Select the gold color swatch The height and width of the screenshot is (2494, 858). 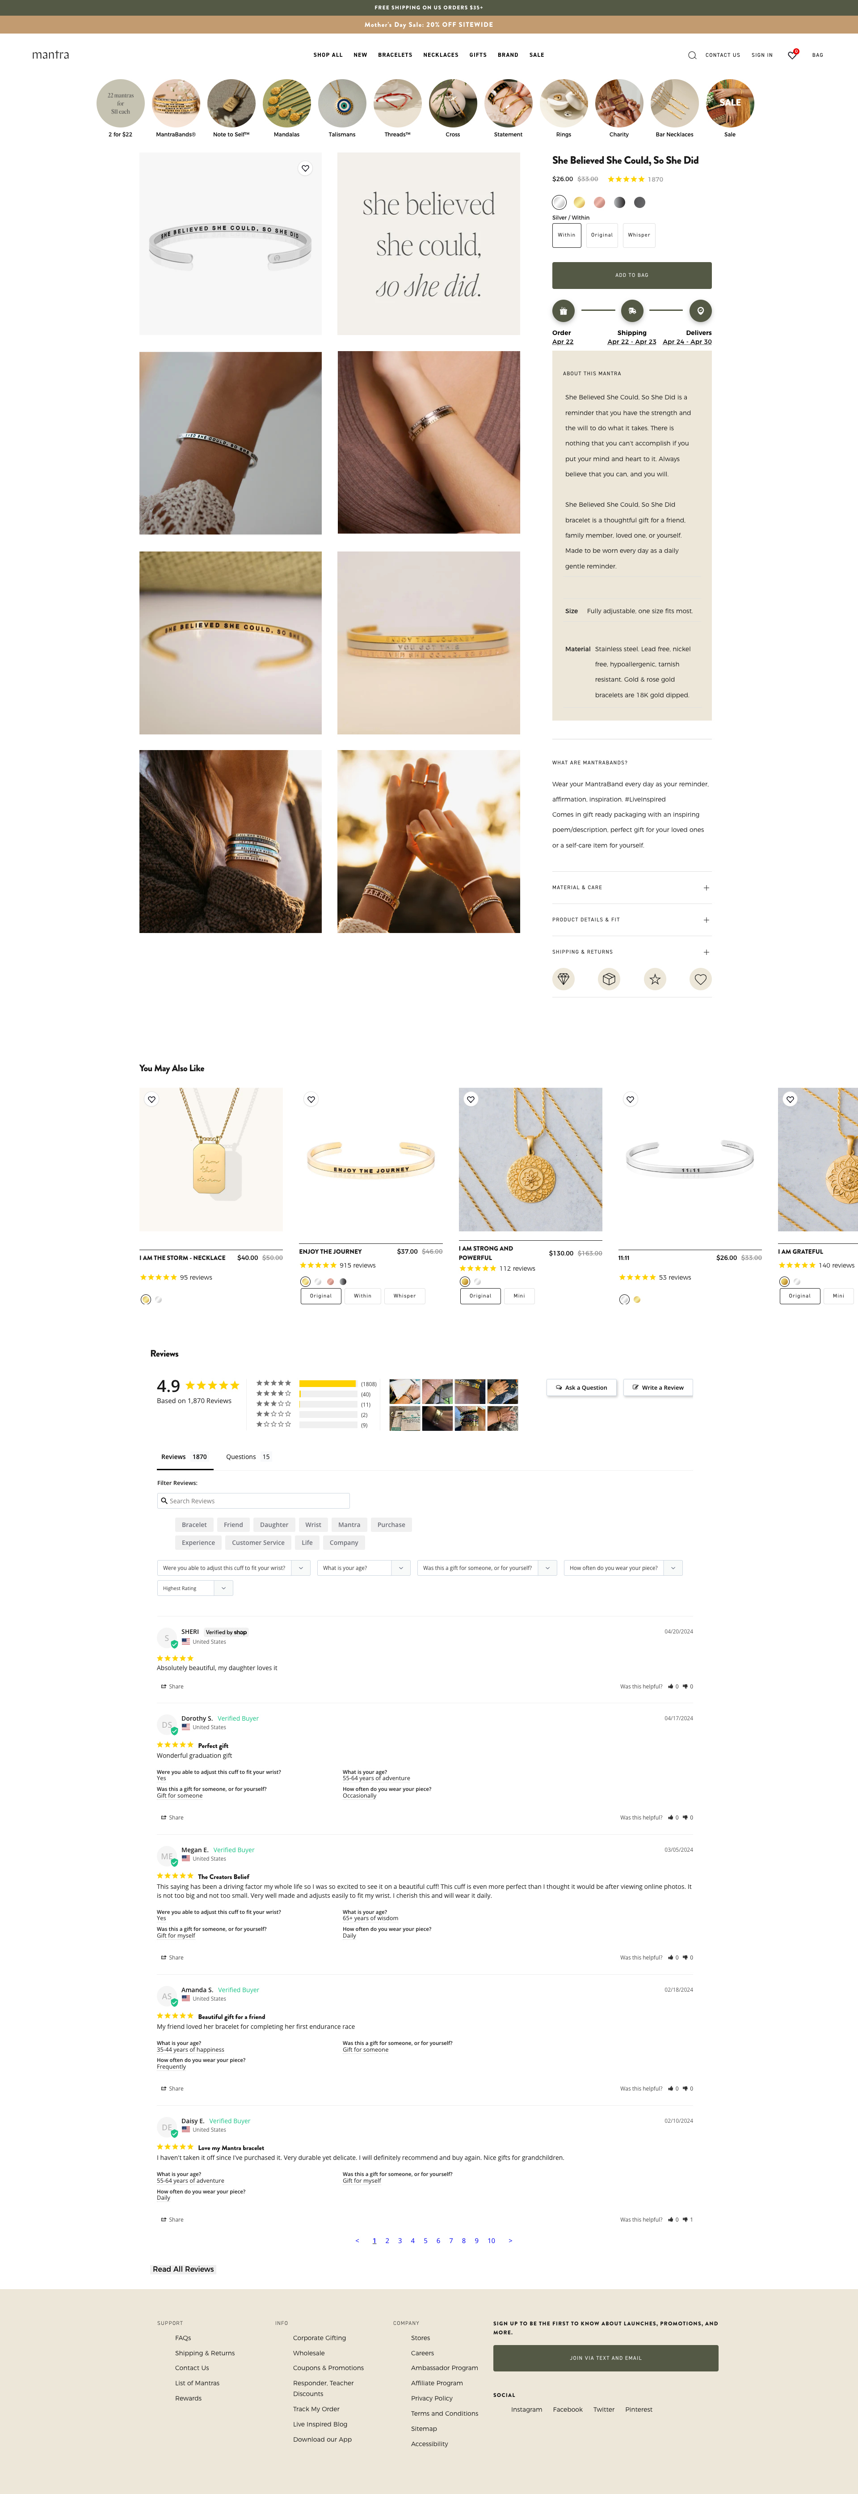pos(580,202)
